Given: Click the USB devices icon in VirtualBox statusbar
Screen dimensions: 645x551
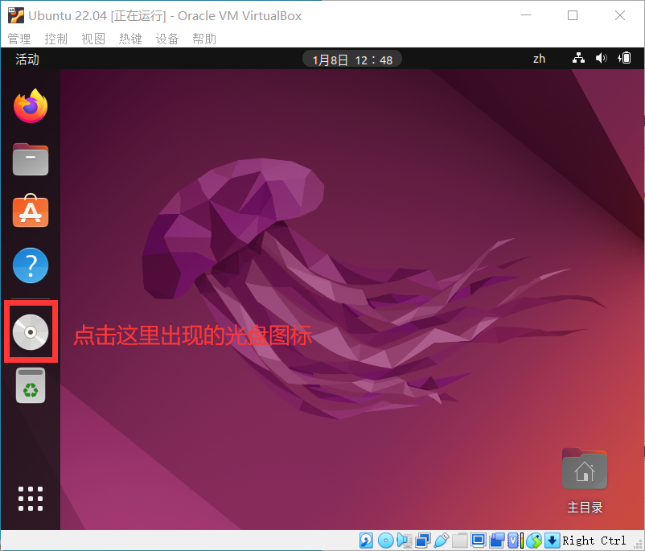Looking at the screenshot, I should [440, 540].
